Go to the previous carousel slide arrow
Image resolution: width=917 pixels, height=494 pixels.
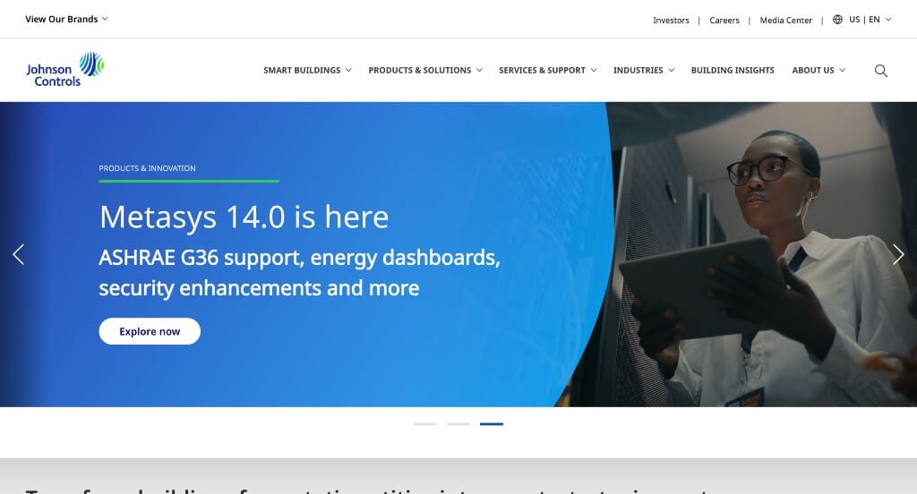19,254
